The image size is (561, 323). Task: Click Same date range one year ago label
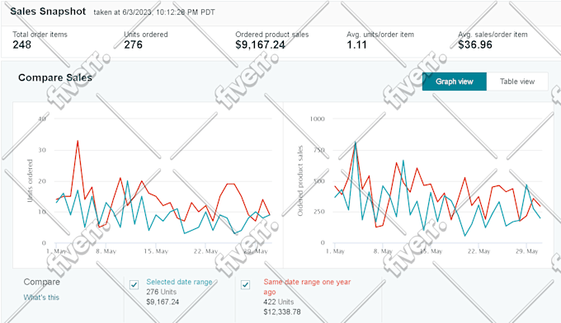tap(307, 287)
